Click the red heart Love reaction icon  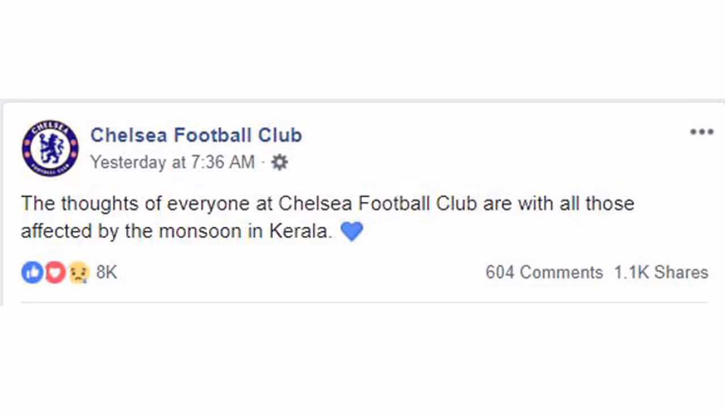(55, 272)
